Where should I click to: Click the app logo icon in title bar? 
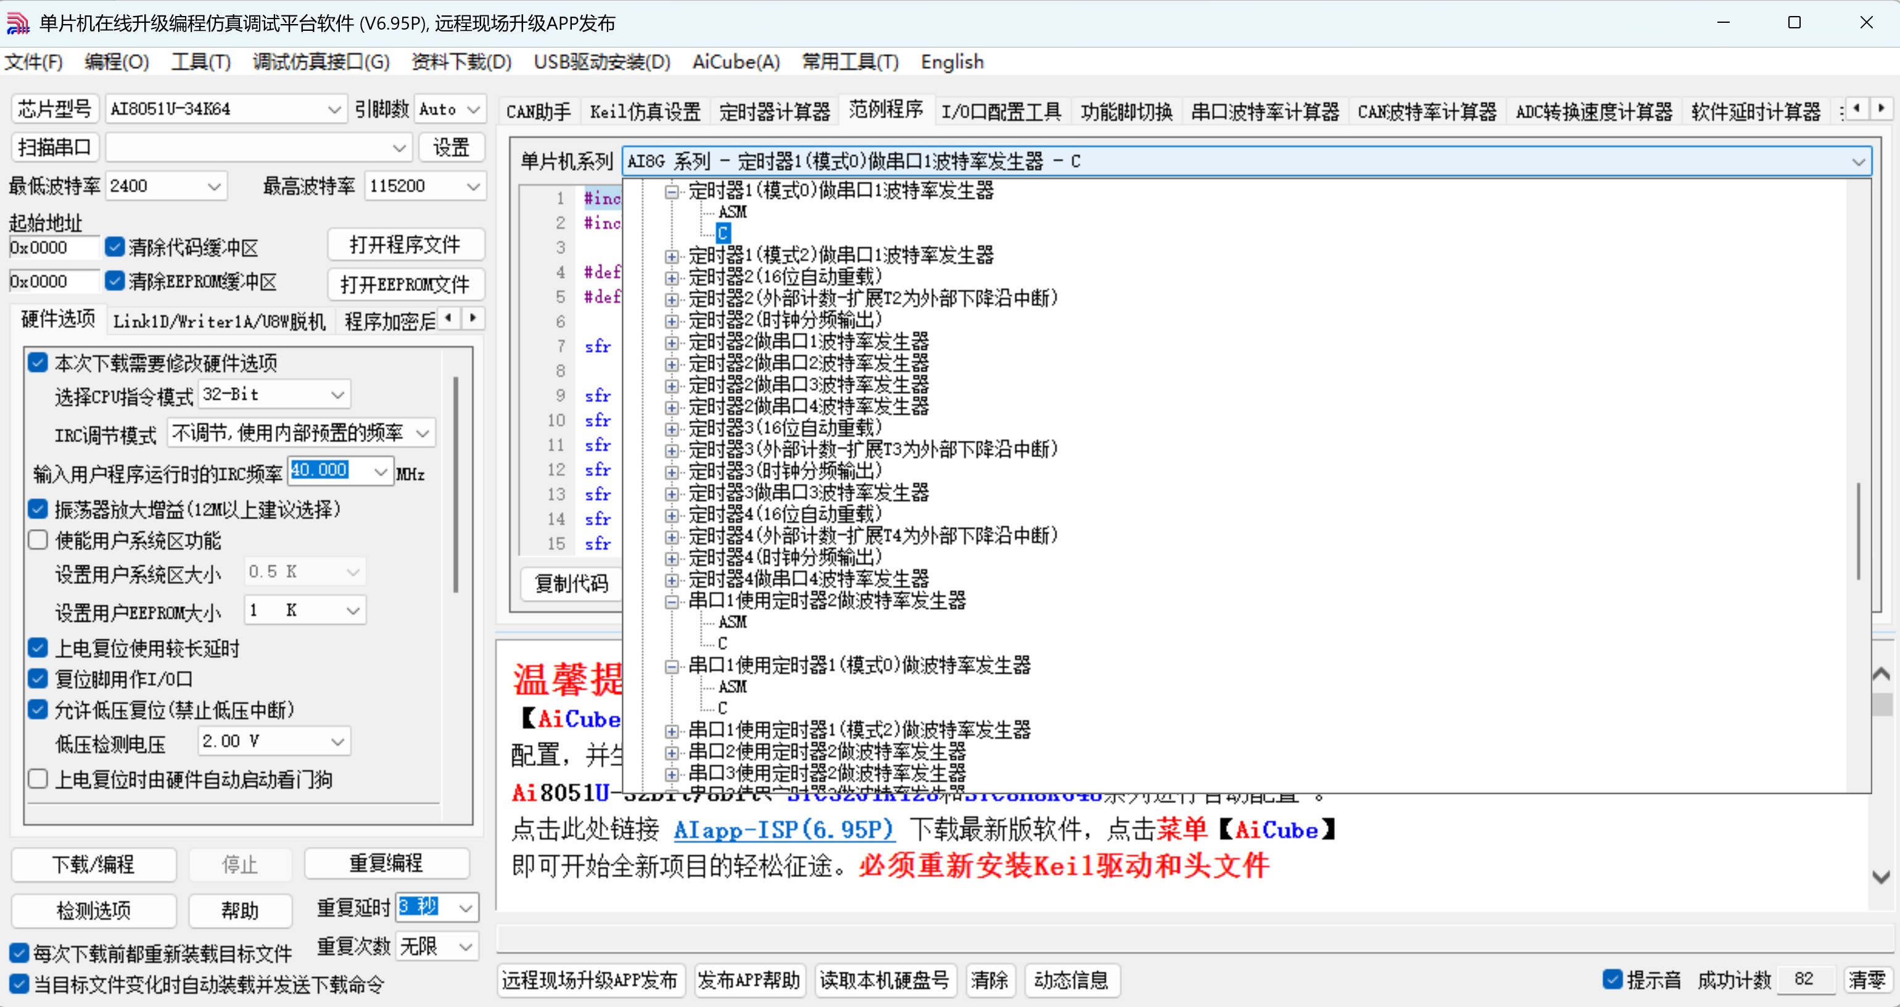18,23
